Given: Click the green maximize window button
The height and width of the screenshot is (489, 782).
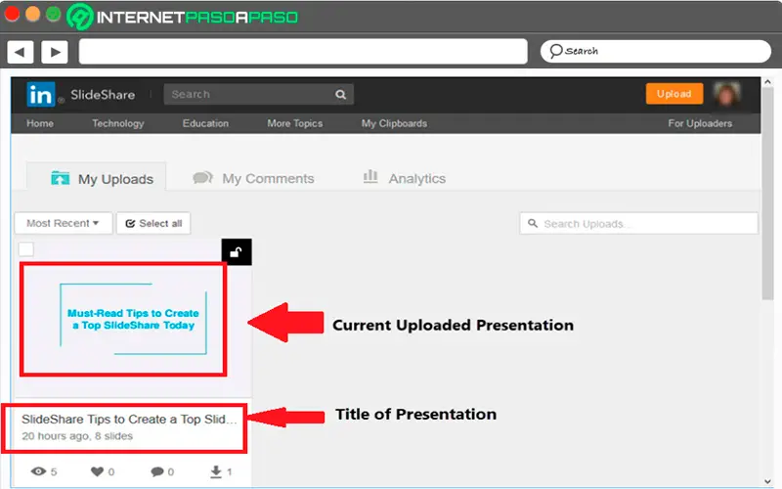Looking at the screenshot, I should click(x=54, y=14).
